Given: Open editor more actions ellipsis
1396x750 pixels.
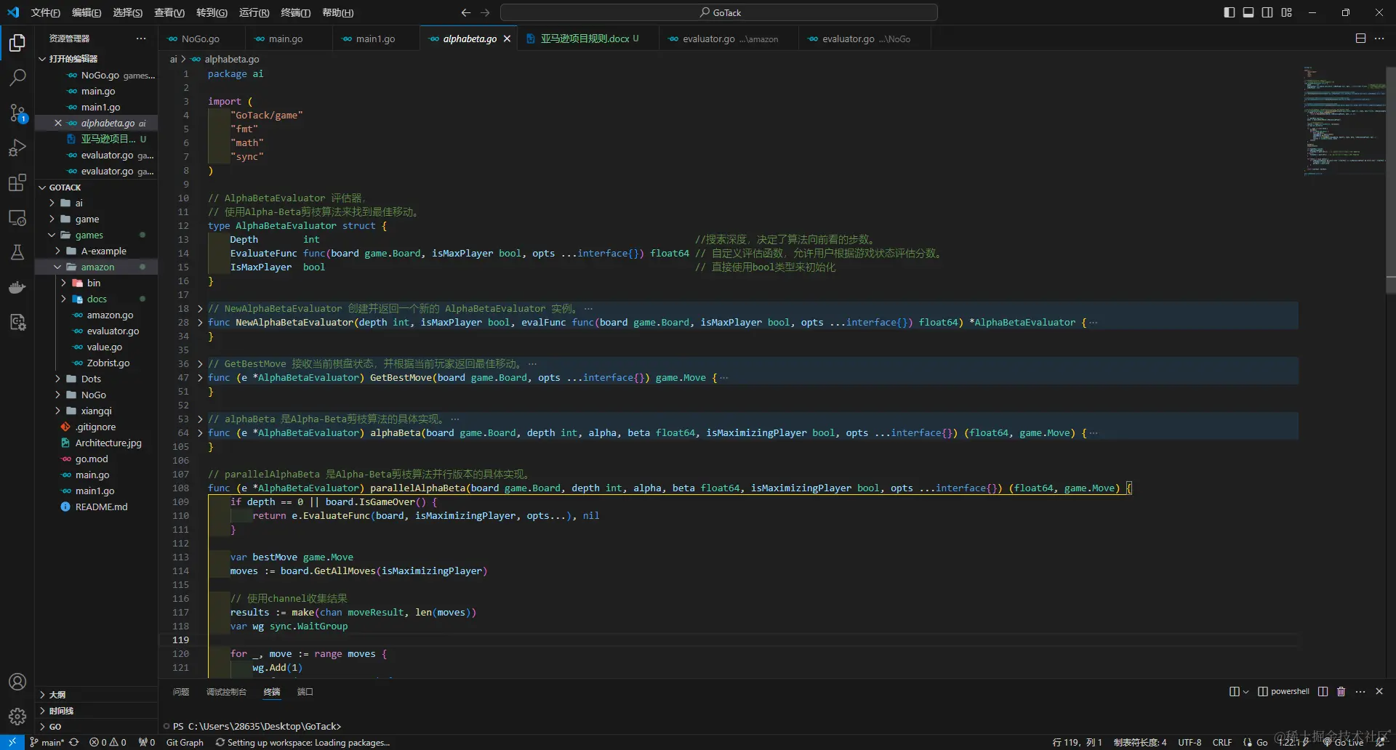Looking at the screenshot, I should click(1379, 39).
